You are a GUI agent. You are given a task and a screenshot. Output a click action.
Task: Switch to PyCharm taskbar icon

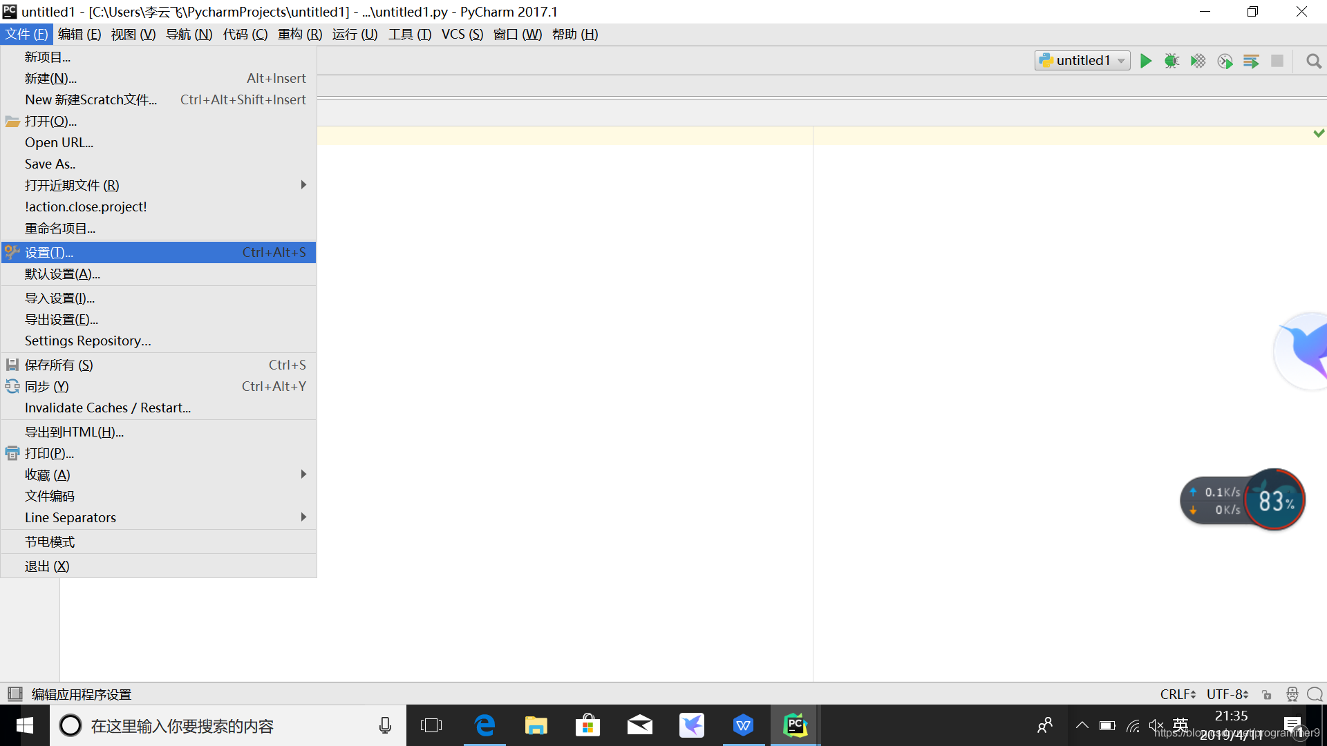tap(796, 725)
